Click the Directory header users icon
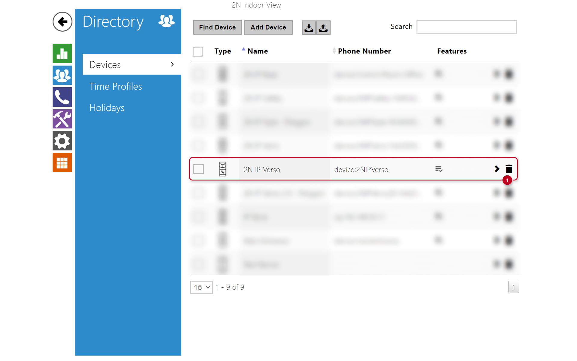This screenshot has height=361, width=577. coord(166,21)
